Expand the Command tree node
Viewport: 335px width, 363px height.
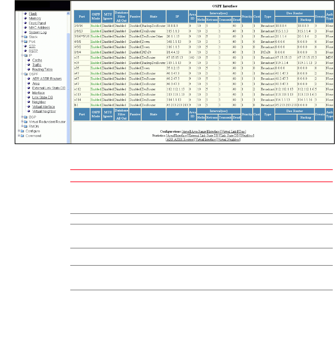point(19,135)
